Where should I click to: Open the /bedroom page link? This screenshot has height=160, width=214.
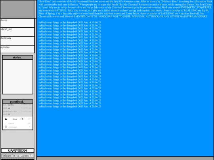pyautogui.click(x=17, y=41)
